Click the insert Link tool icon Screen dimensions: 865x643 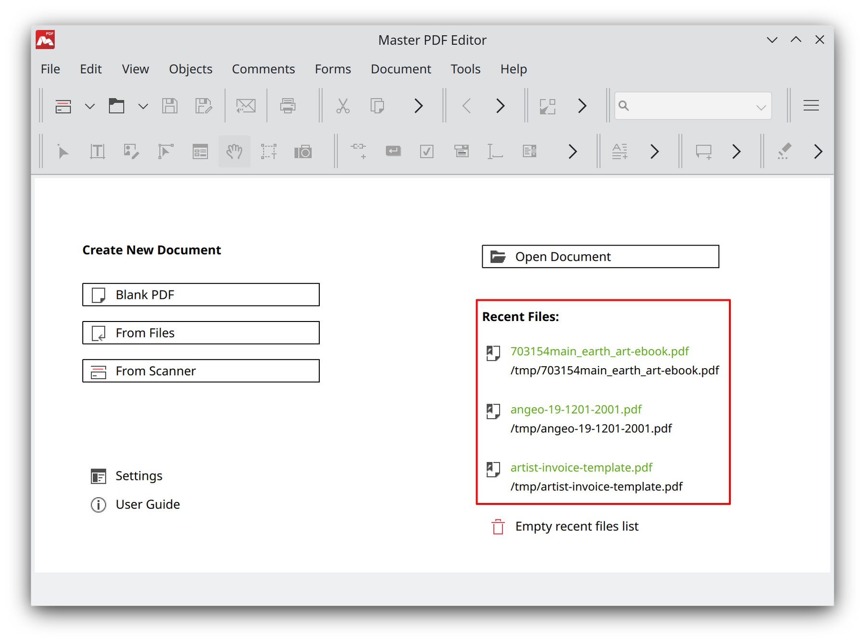[x=359, y=151]
